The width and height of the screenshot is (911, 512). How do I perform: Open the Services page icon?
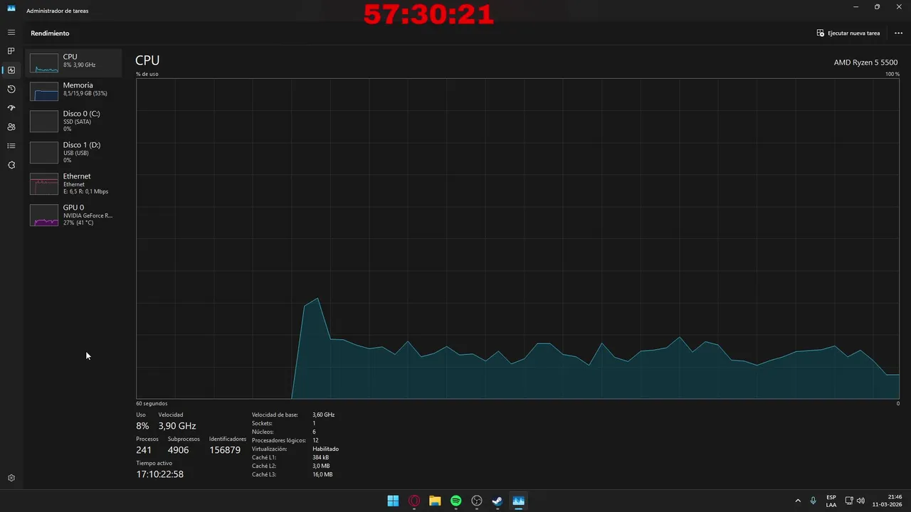(11, 165)
